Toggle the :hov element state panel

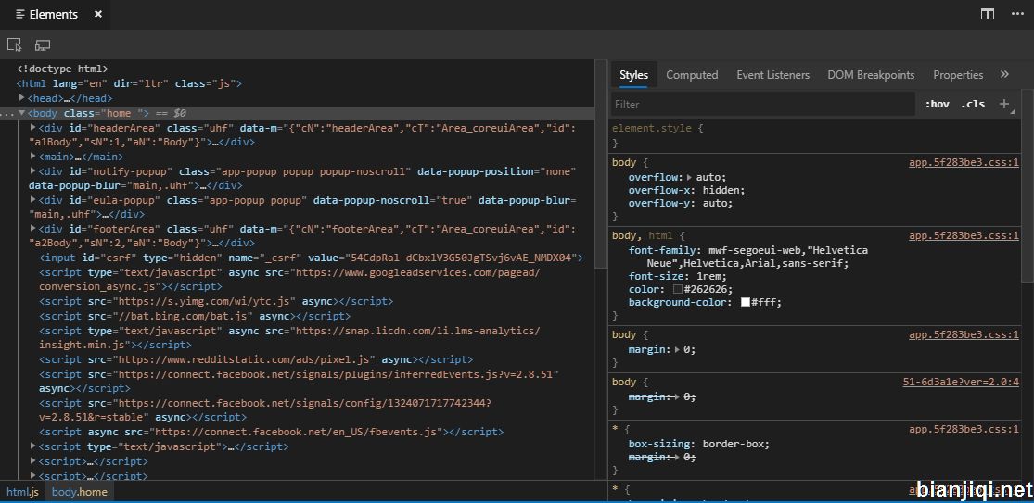click(x=937, y=104)
